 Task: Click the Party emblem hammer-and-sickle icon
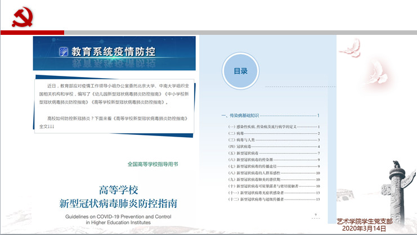22,17
